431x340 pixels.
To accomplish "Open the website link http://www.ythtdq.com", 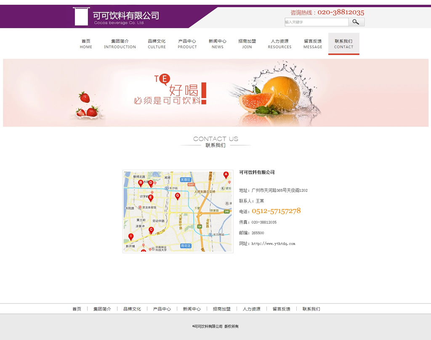I will point(273,244).
